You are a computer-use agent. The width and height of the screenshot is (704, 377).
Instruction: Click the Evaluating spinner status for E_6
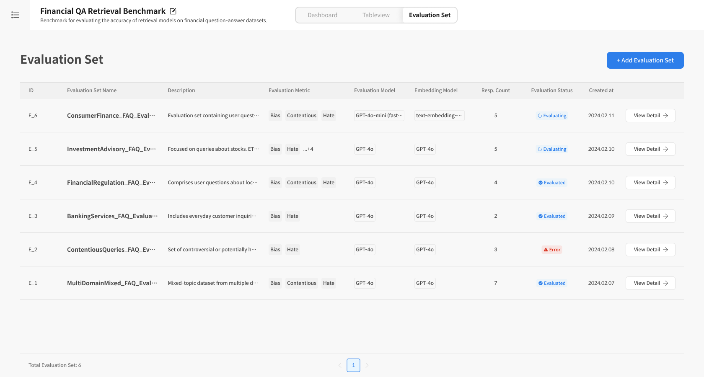(551, 116)
